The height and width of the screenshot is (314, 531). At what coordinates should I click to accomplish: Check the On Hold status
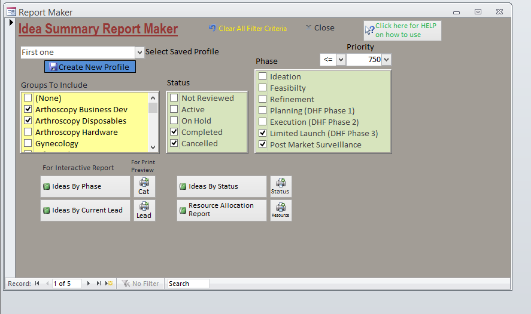pos(174,121)
